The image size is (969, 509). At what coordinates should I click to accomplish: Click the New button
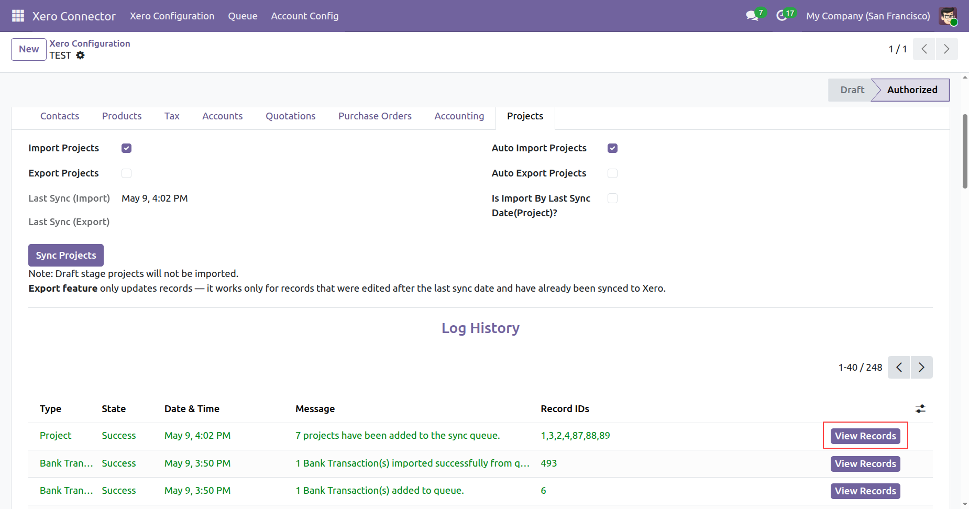click(29, 49)
